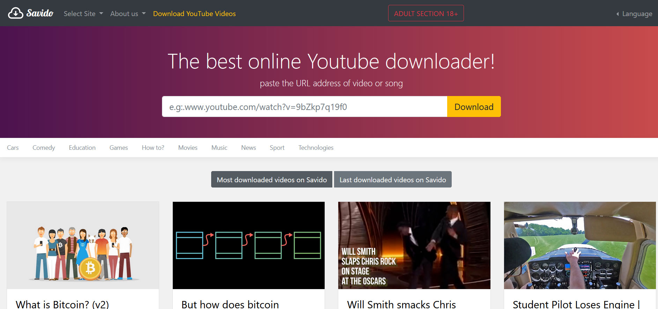Image resolution: width=658 pixels, height=309 pixels.
Task: Browse the Sport category
Action: (277, 148)
